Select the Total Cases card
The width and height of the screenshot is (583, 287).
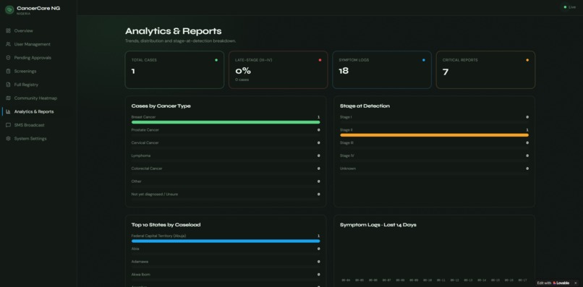174,70
